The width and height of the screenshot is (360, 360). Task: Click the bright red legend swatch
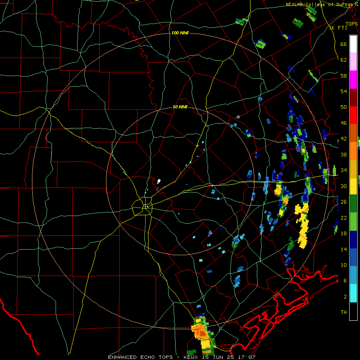click(x=353, y=115)
